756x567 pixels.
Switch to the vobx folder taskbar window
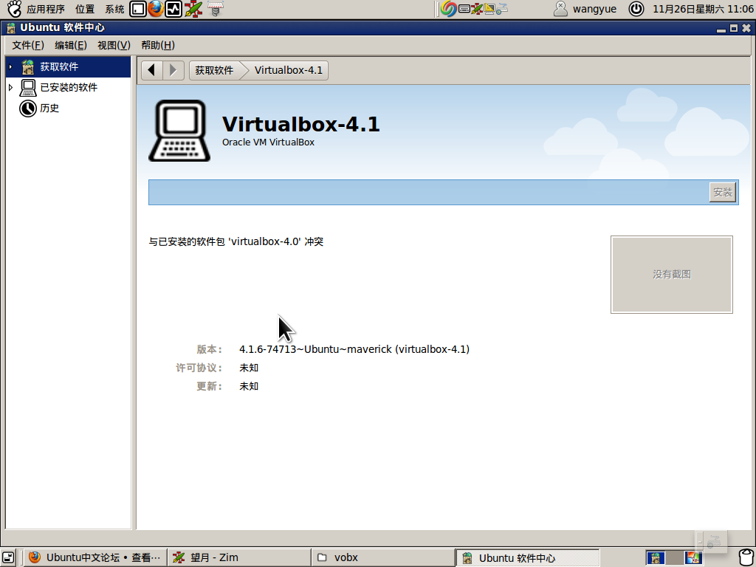(x=383, y=557)
